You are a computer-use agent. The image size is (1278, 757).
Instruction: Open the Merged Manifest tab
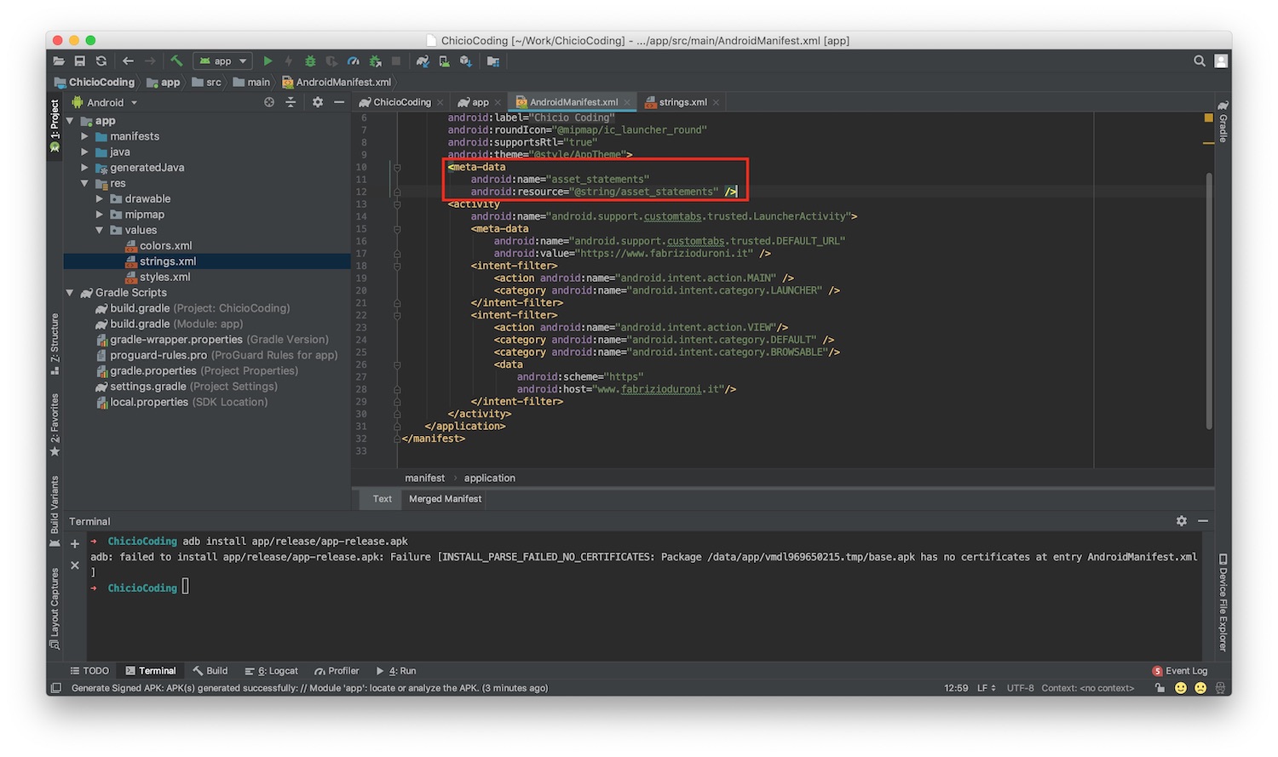tap(445, 499)
